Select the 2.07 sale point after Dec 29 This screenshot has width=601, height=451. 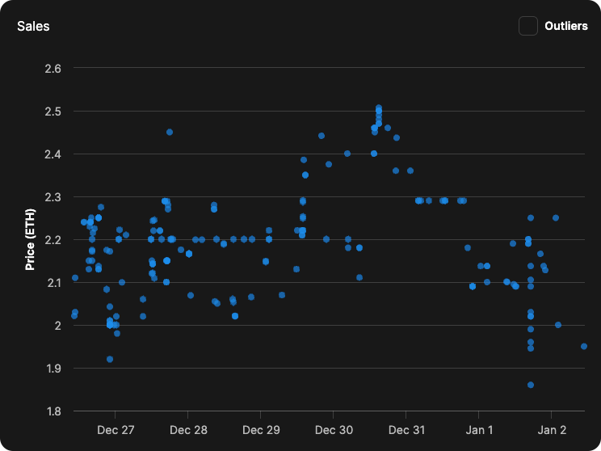(282, 295)
